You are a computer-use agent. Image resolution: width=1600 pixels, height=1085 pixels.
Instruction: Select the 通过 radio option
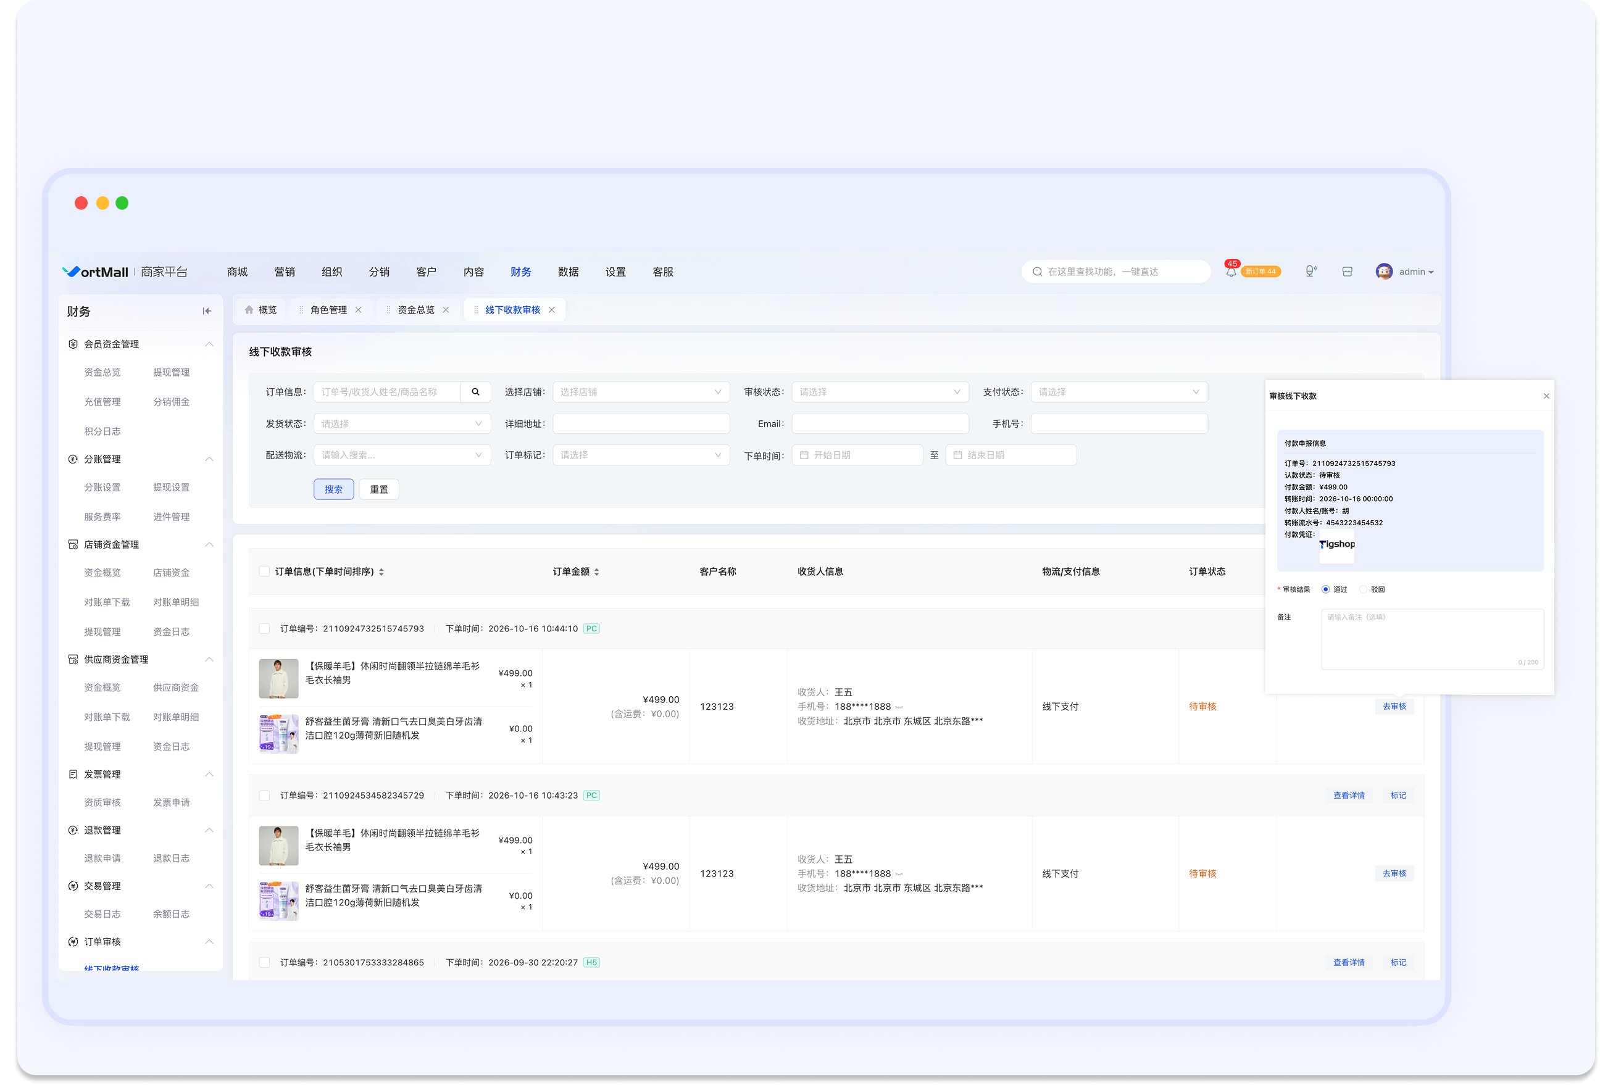1325,589
